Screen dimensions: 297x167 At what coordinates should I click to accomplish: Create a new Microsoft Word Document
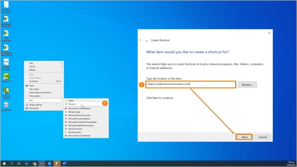click(86, 115)
